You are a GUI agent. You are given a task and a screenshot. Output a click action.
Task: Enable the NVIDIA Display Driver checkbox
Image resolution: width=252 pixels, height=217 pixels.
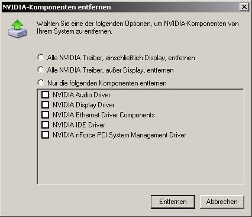click(46, 105)
